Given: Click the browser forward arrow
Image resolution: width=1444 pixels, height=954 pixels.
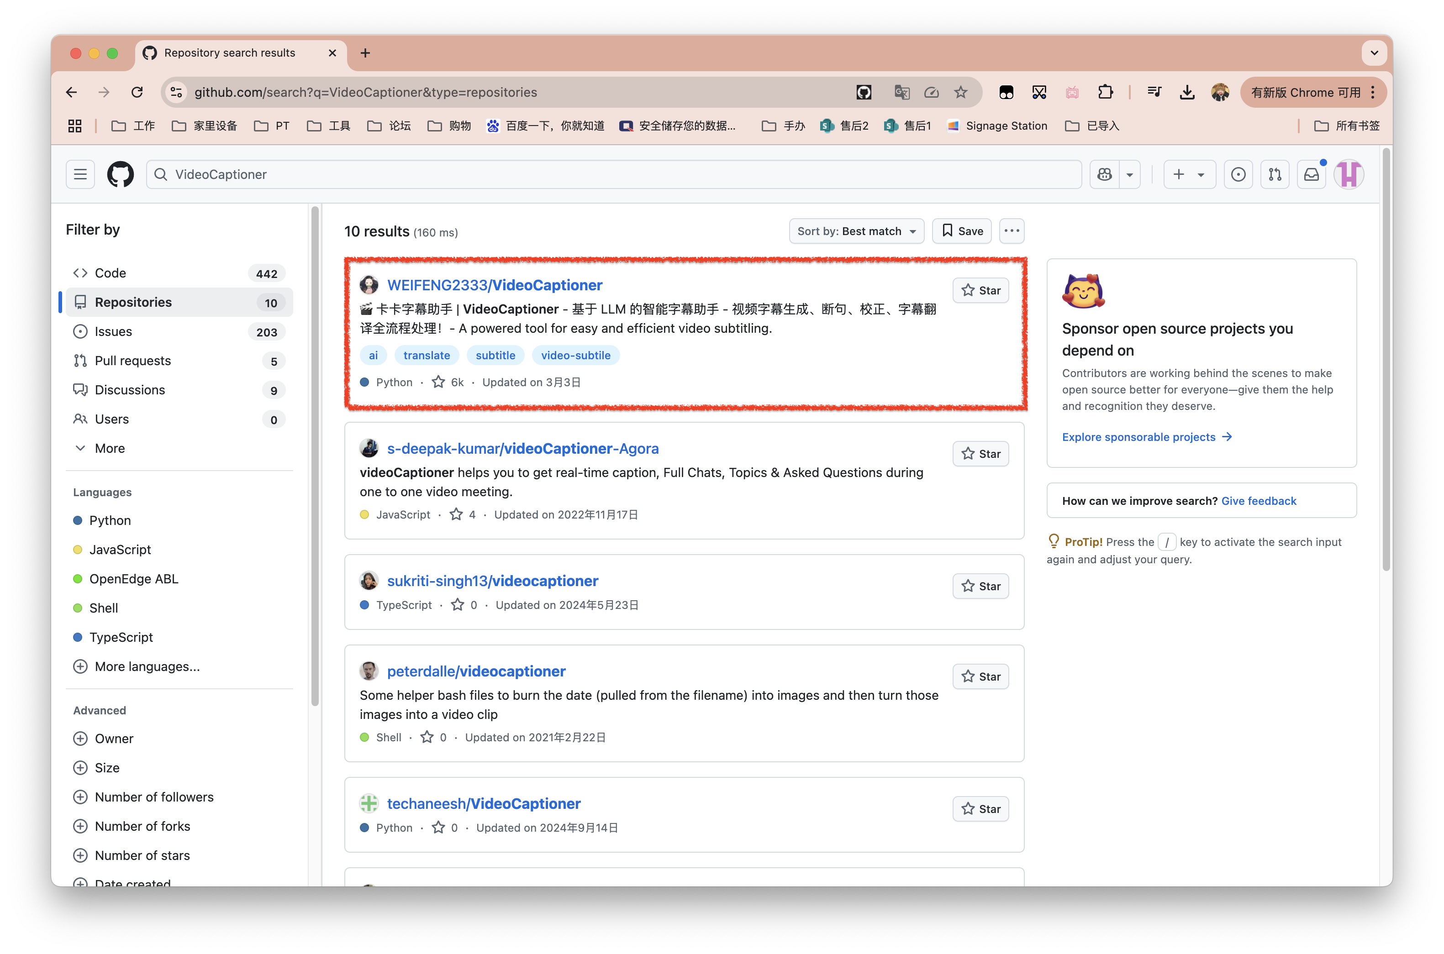Looking at the screenshot, I should click(104, 92).
